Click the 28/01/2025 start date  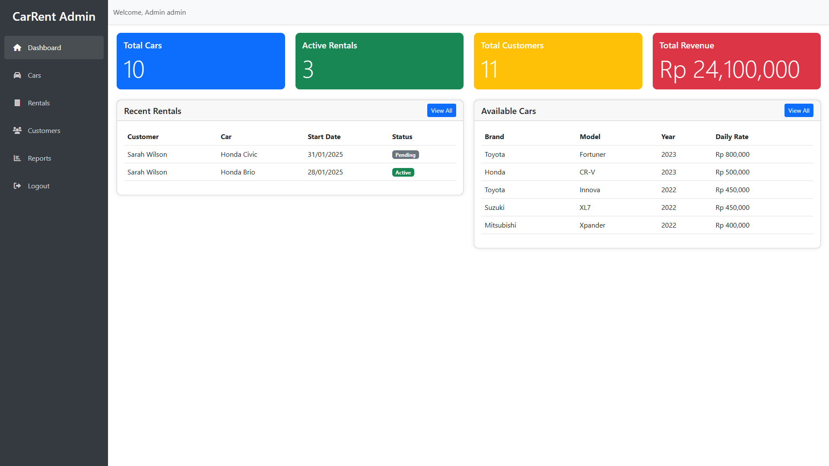coord(325,172)
